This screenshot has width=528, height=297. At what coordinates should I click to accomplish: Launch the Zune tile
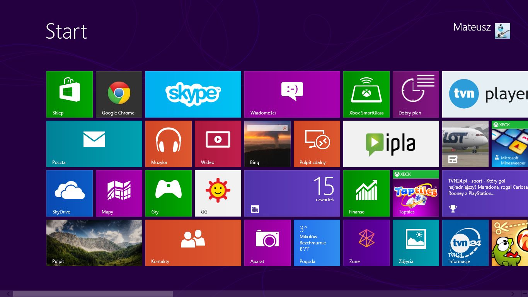tap(366, 243)
